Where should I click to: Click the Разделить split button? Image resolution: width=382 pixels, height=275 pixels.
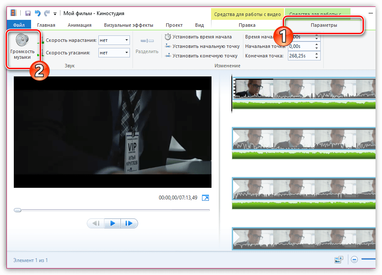pos(147,46)
